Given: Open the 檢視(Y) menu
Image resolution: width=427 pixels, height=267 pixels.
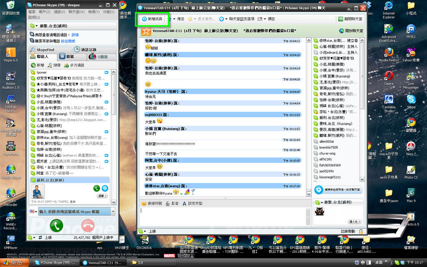Looking at the screenshot, I should coord(94,12).
